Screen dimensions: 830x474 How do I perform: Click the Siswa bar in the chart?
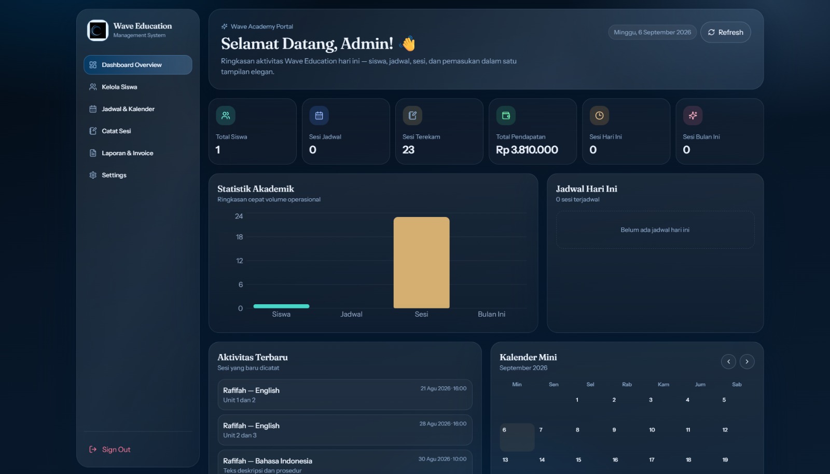(281, 306)
